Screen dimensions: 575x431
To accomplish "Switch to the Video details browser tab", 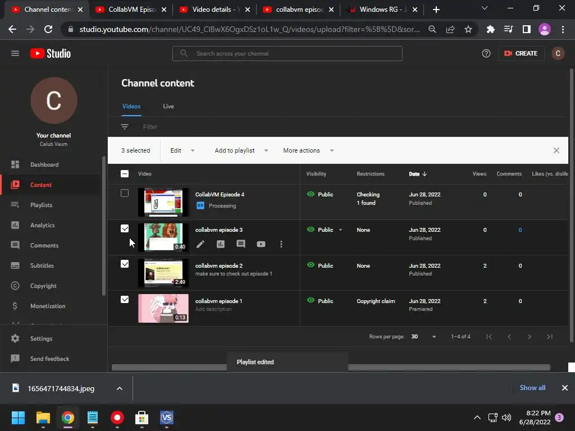I will coord(215,10).
